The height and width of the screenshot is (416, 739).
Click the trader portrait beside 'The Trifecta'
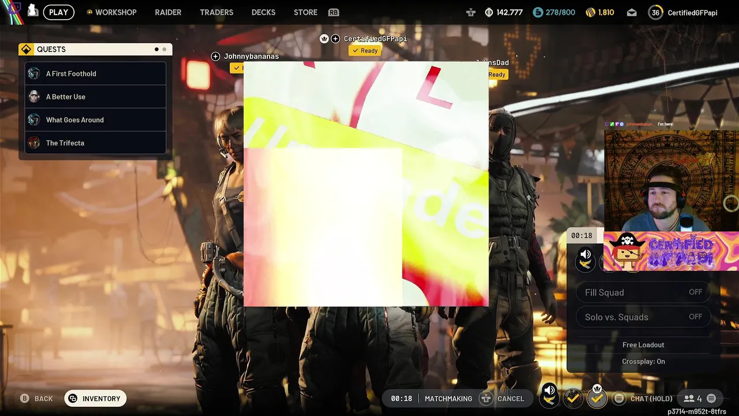coord(34,143)
